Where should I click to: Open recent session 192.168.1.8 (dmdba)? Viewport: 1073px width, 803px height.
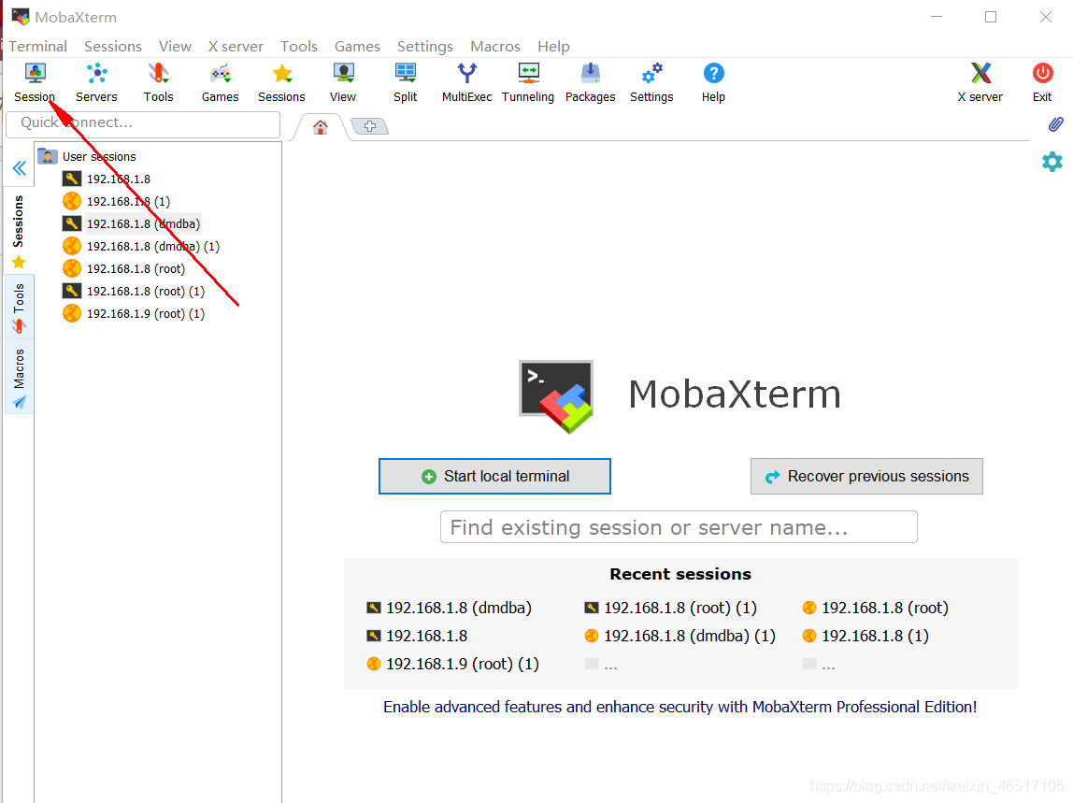point(450,608)
